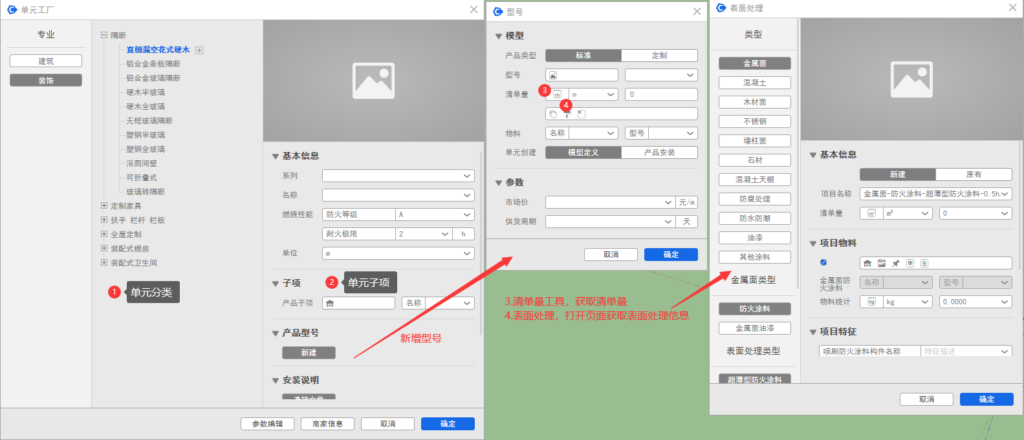Viewport: 1024px width, 440px height.
Task: Toggle 原有 option in 基本信息
Action: [974, 174]
